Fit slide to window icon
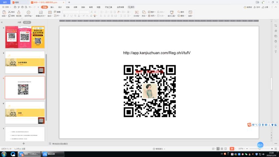Viewport: 279px width, 157px height. coord(276,149)
